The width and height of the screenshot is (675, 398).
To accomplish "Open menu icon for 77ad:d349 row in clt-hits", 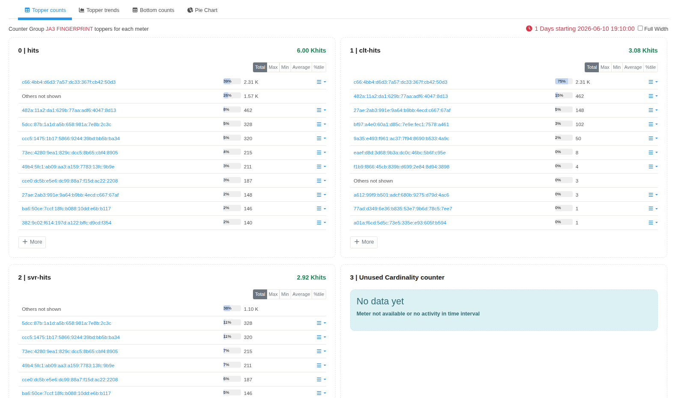I will coord(653,209).
